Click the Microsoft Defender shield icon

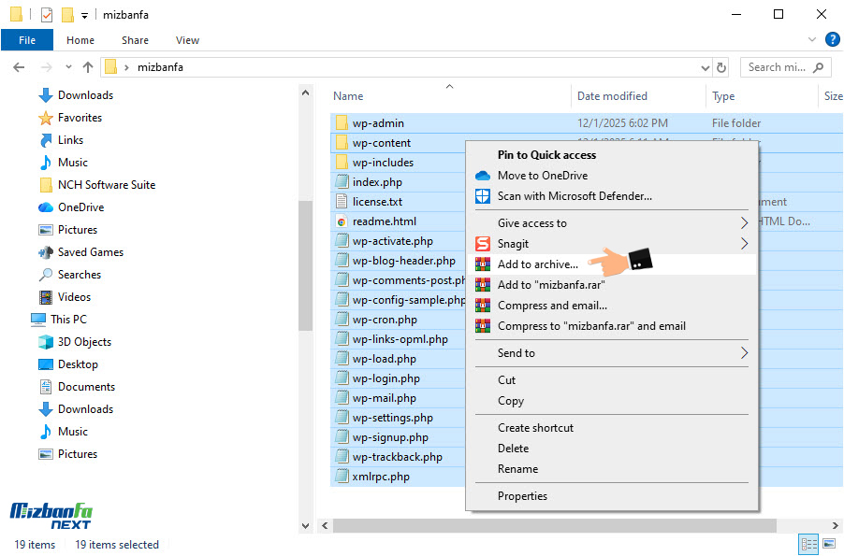click(x=483, y=196)
